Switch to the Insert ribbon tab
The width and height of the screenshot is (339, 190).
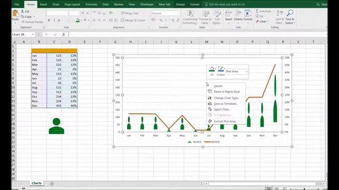(43, 4)
